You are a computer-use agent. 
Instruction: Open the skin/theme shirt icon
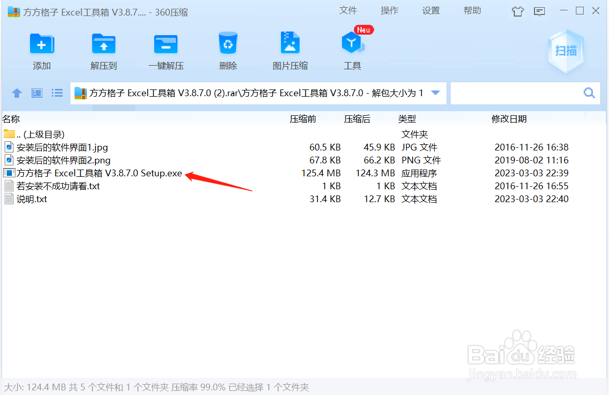pos(517,11)
